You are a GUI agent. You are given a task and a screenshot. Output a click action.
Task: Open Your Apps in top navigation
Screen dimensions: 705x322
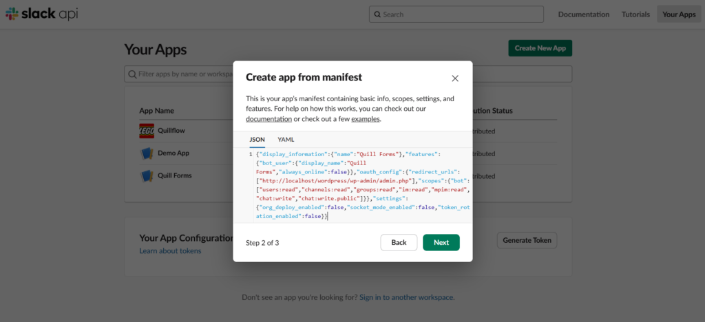coord(679,14)
